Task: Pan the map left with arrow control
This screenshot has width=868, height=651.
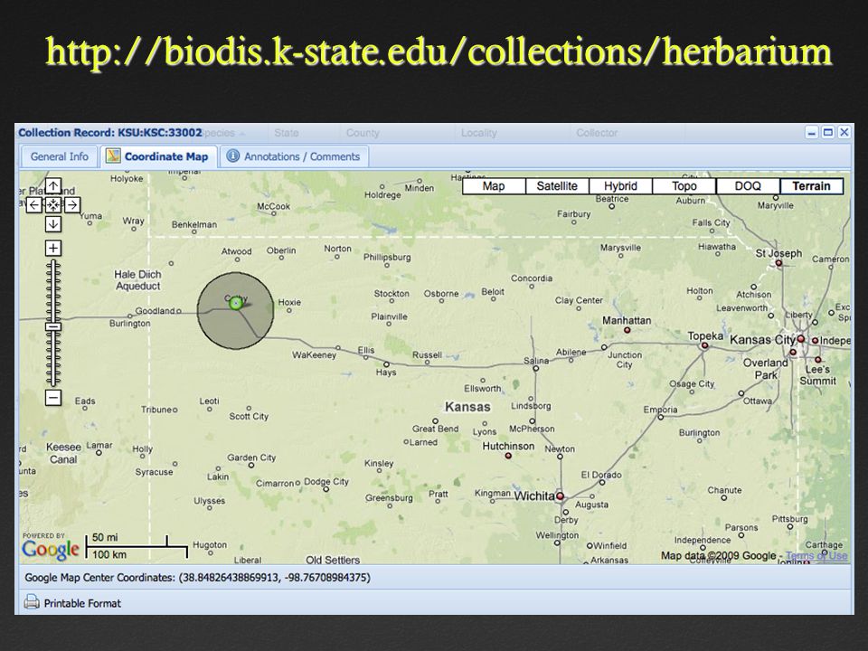Action: (34, 205)
